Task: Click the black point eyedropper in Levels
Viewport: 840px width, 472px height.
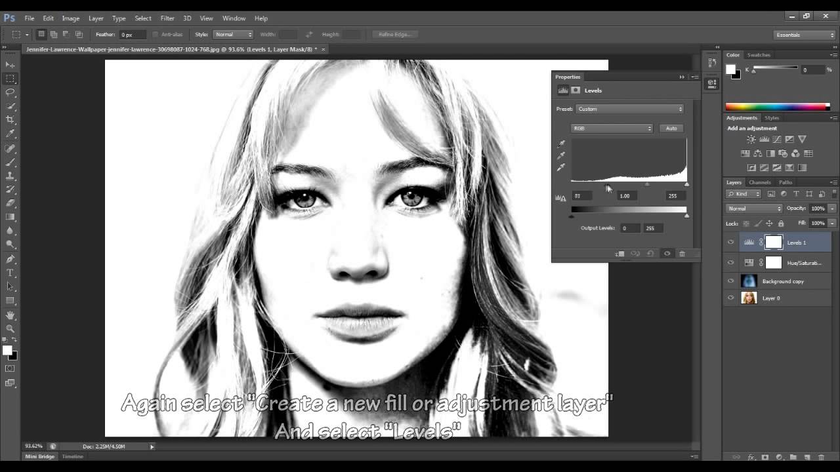Action: click(561, 144)
